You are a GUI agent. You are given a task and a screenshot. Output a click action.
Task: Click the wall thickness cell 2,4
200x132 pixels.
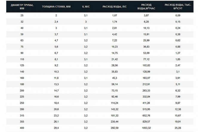point(56,22)
